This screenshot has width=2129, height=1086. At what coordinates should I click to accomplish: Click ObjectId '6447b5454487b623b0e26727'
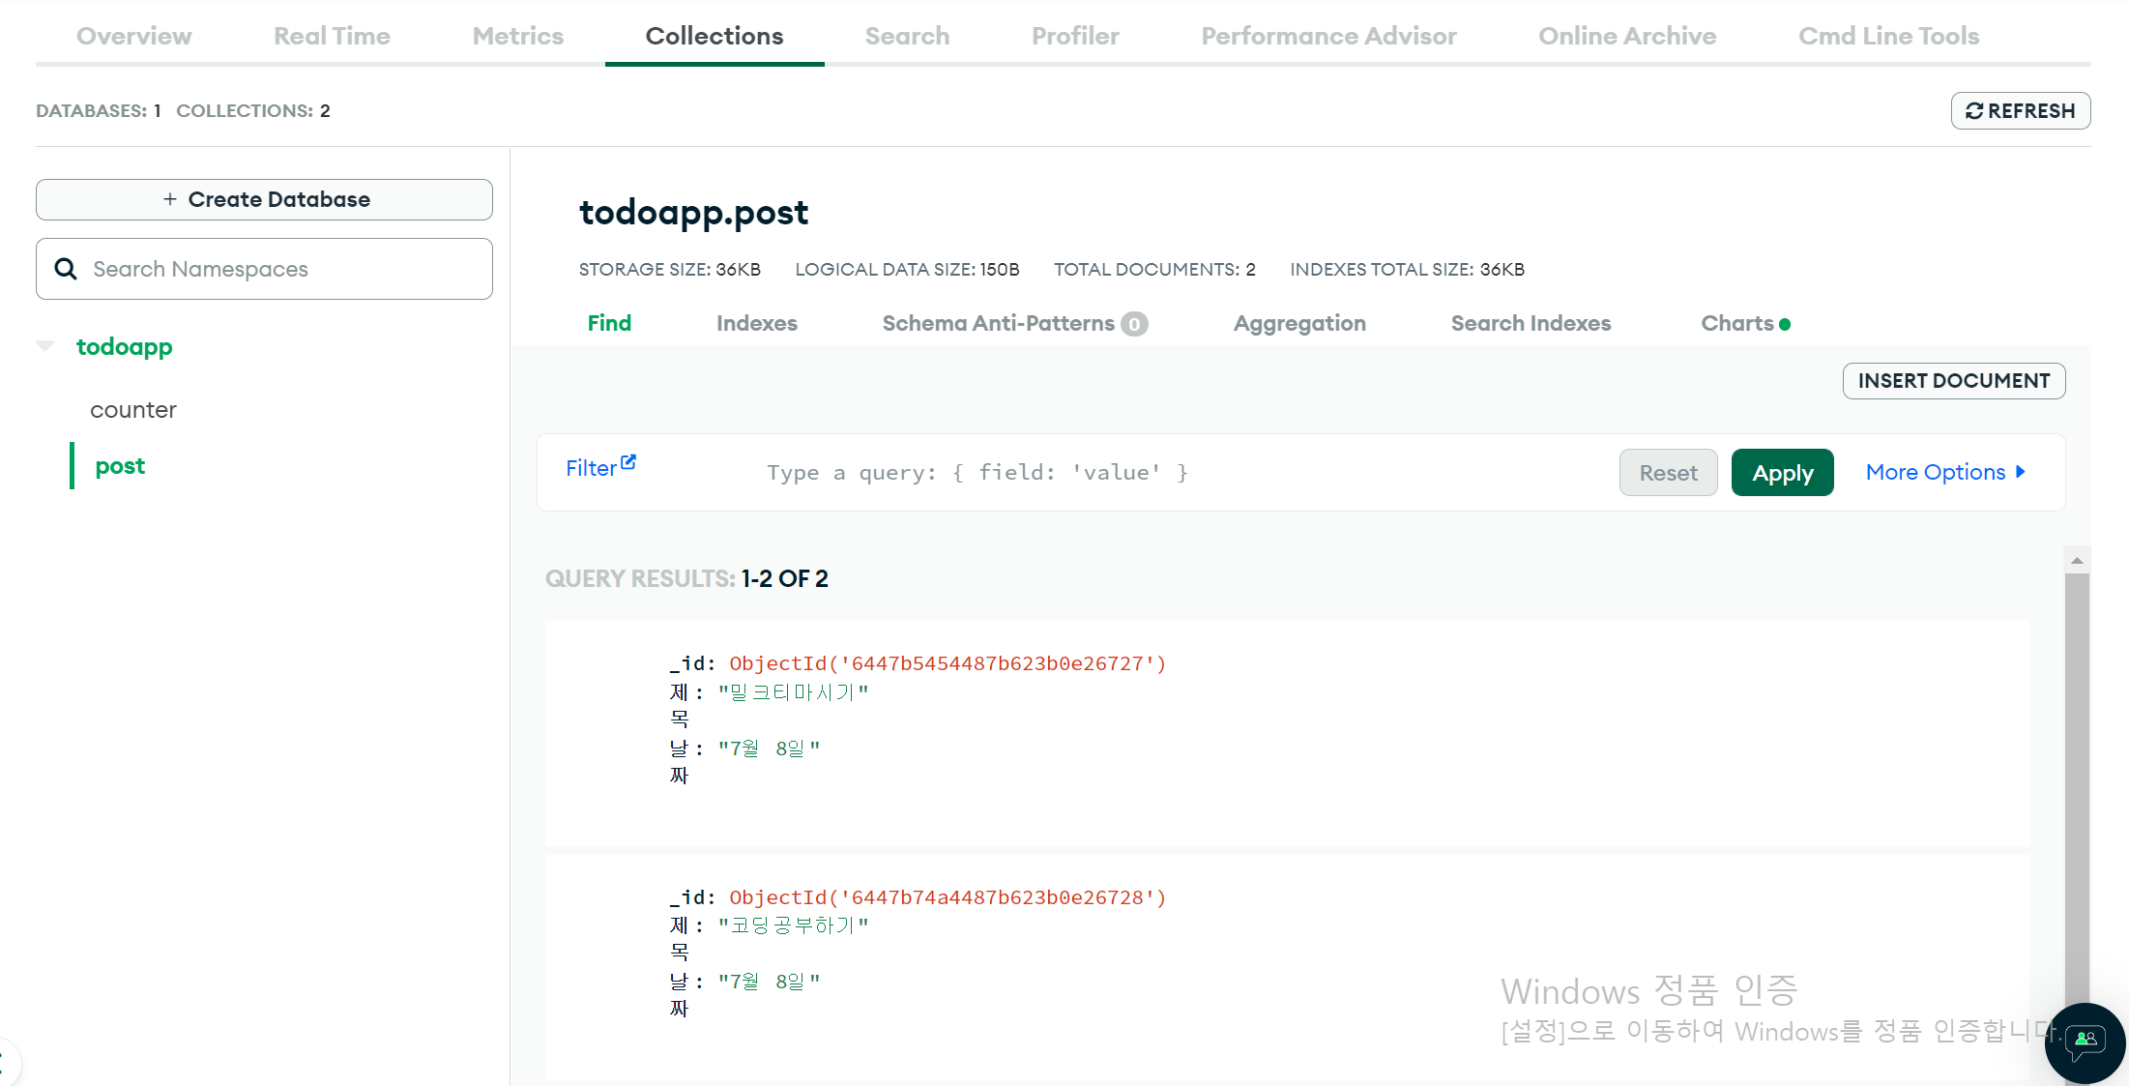[x=948, y=663]
